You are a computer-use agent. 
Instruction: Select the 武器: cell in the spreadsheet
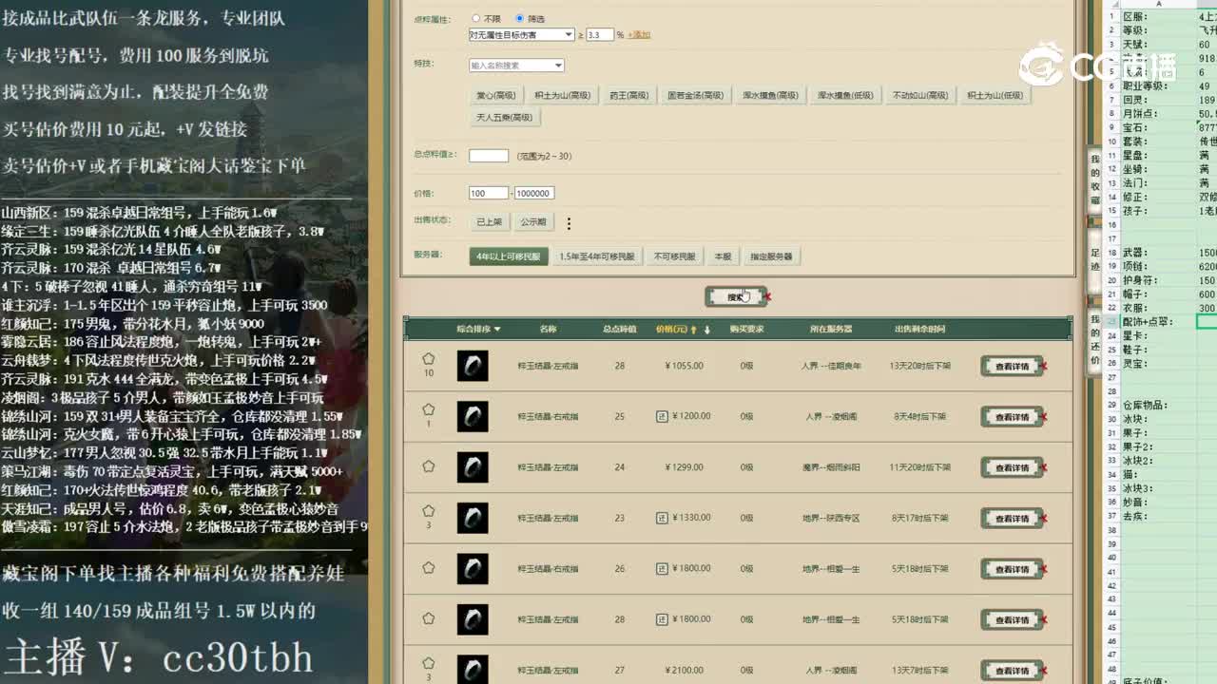tap(1158, 253)
